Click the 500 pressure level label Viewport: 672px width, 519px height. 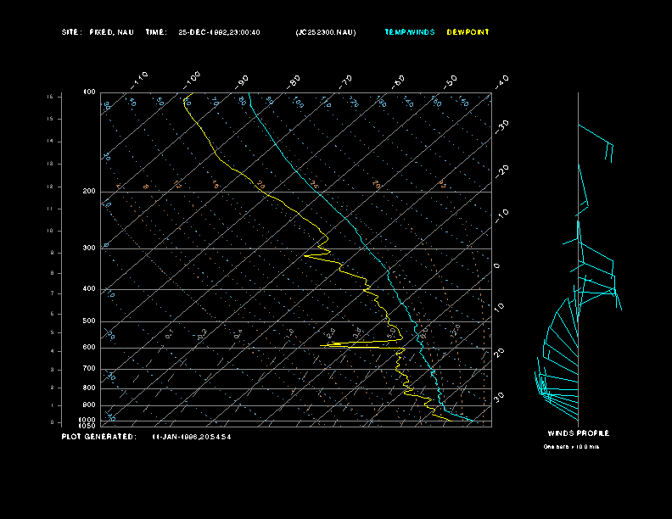click(x=88, y=321)
